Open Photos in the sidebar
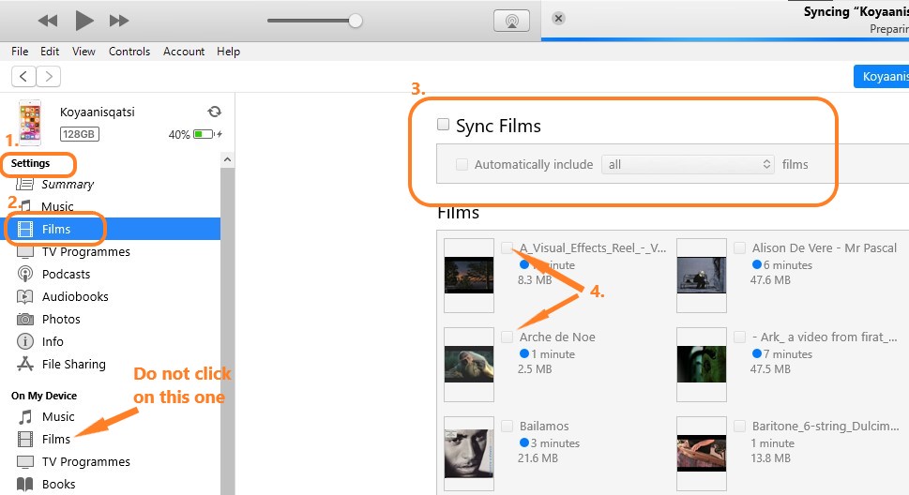 (x=61, y=320)
